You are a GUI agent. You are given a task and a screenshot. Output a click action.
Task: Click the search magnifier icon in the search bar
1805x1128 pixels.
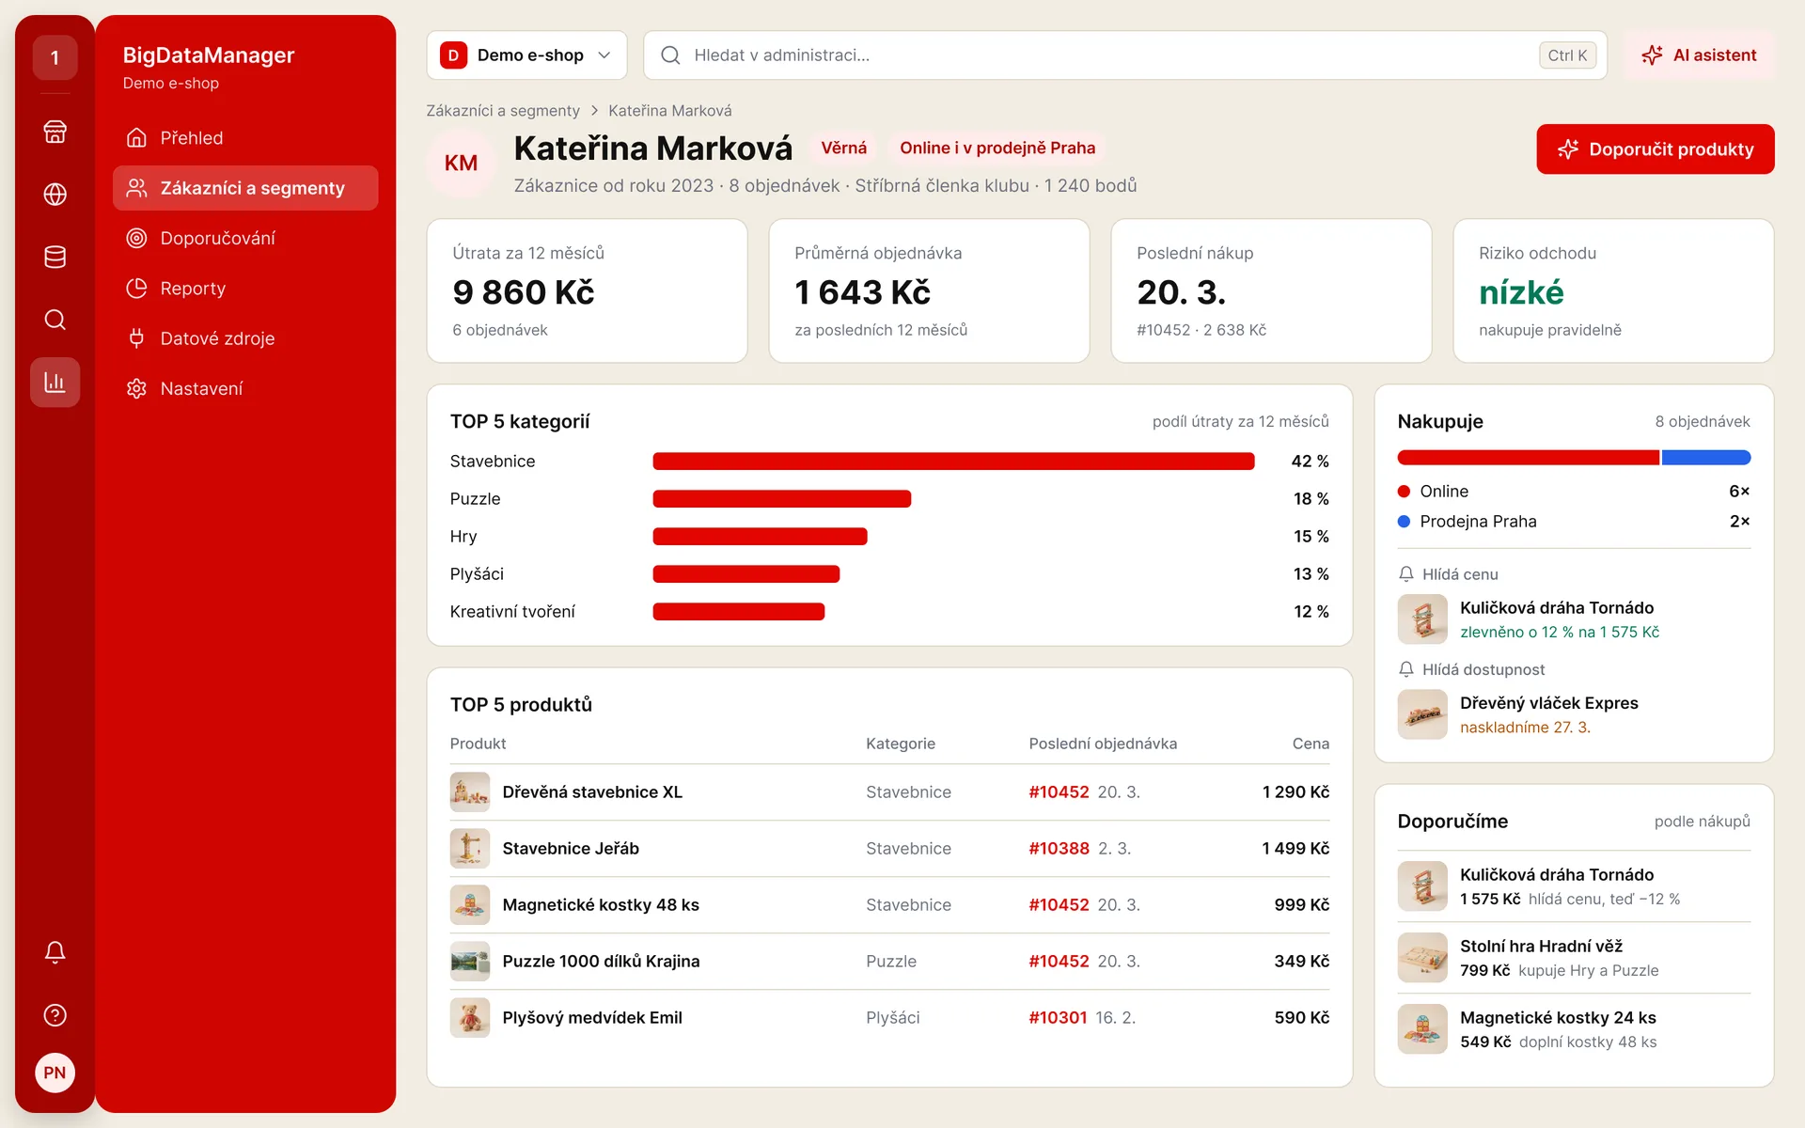click(670, 55)
